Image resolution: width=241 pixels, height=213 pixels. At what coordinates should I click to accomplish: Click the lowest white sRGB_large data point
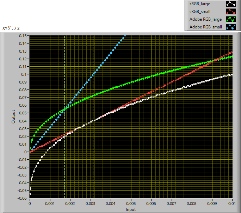[30, 194]
